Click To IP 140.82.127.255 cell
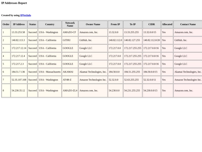 coord(132,40)
